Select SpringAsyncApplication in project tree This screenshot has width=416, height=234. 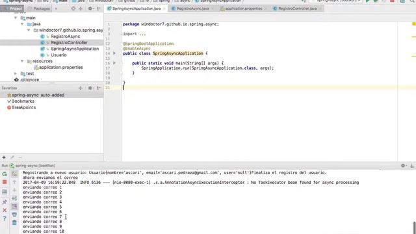point(75,49)
